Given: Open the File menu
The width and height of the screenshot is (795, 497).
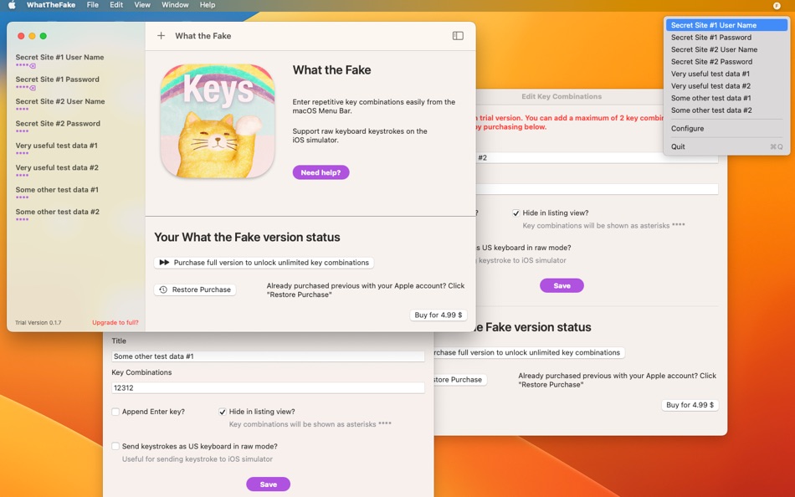Looking at the screenshot, I should (x=93, y=5).
